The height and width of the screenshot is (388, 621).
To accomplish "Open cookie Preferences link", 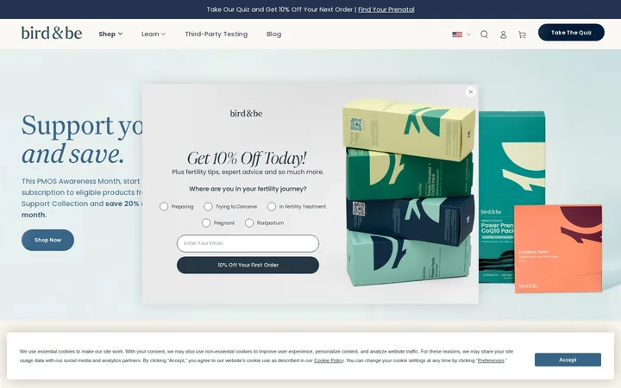I will [x=491, y=360].
